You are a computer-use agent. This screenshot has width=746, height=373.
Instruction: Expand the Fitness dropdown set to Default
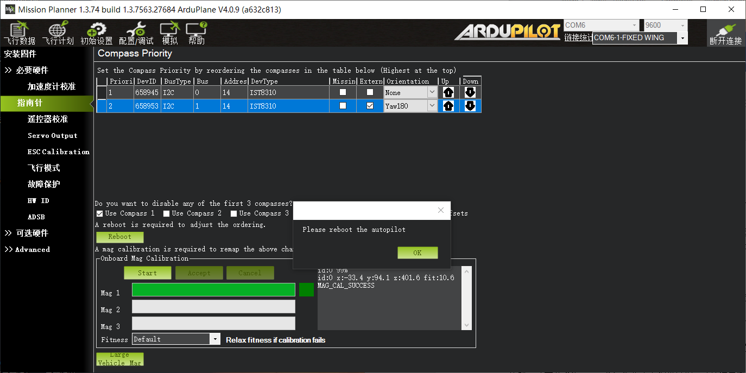(x=215, y=338)
